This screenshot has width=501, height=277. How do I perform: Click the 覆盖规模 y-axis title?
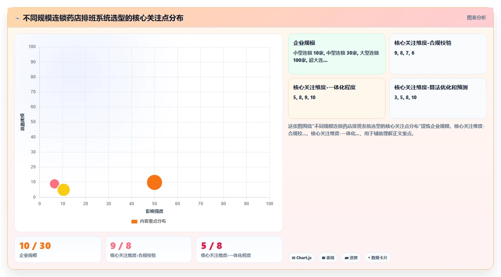23,122
